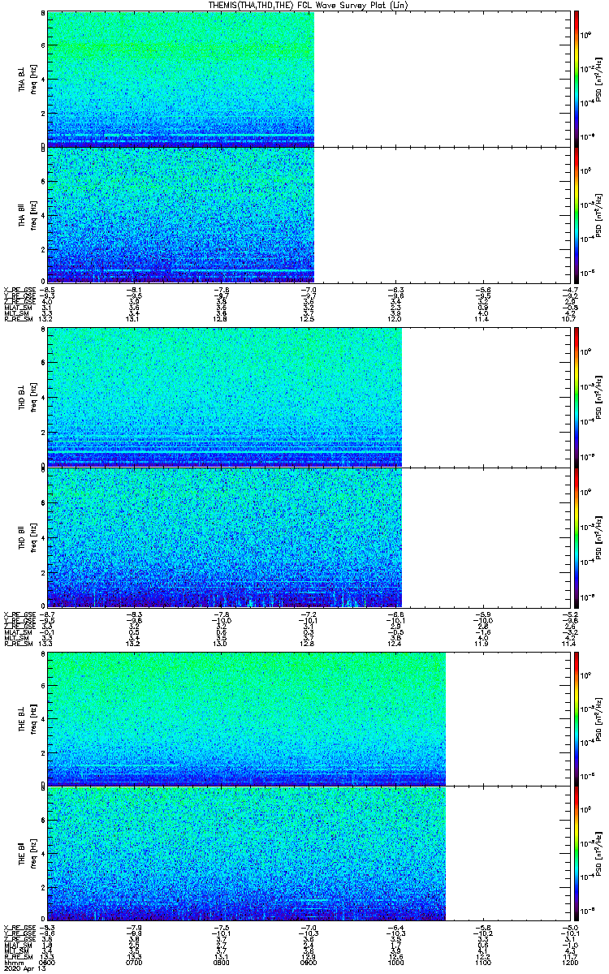
Task: Click the THEMIS FGL Wave Survey Plot title
Action: click(x=309, y=5)
